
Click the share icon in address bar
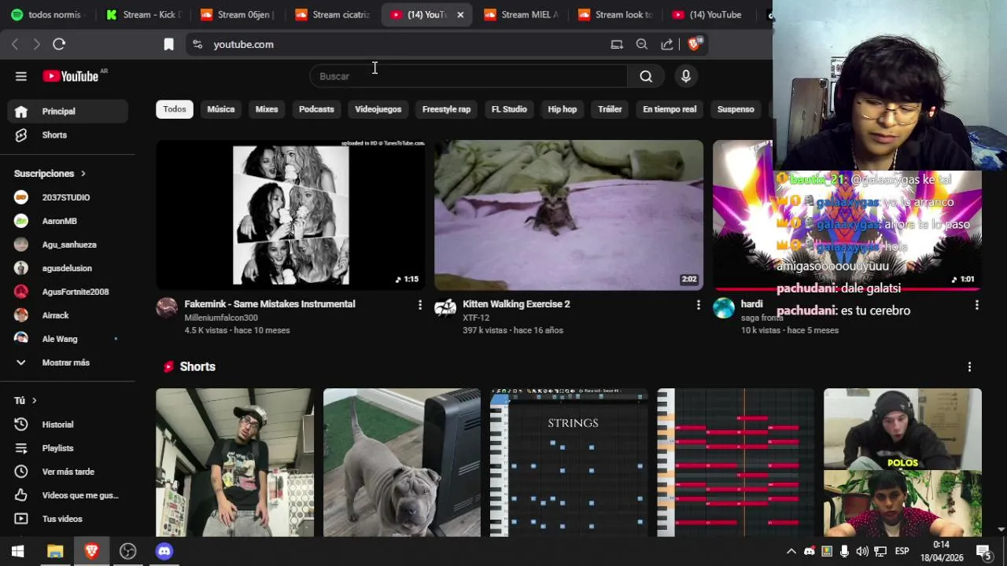pyautogui.click(x=667, y=45)
